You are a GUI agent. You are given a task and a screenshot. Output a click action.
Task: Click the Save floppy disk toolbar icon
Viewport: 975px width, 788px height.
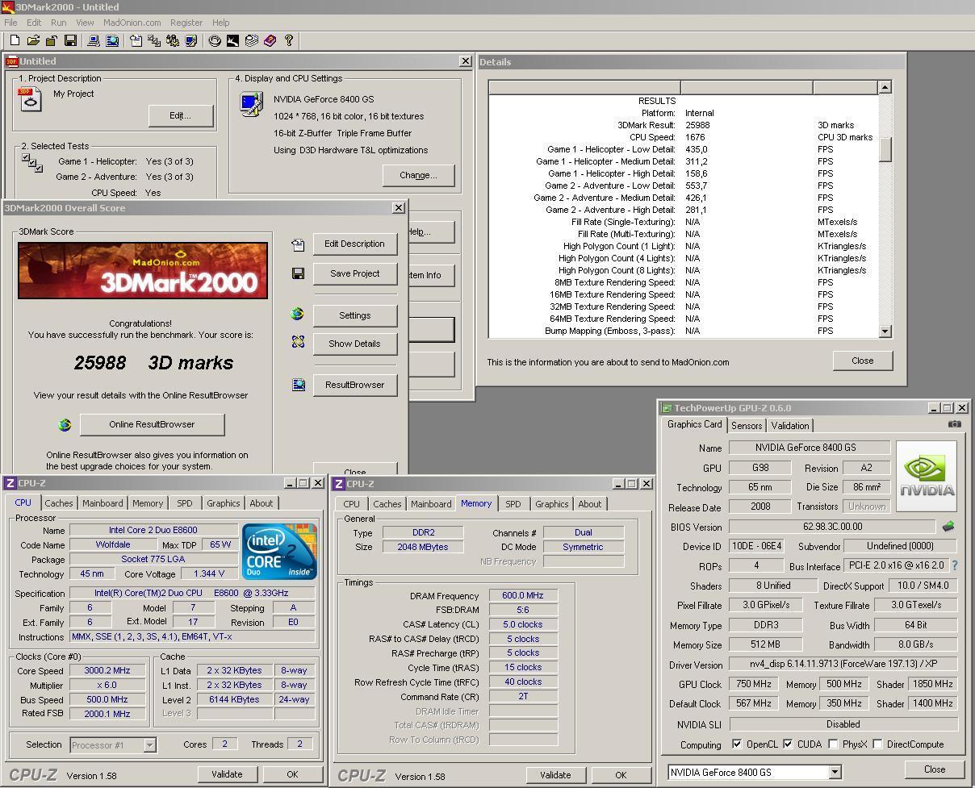pyautogui.click(x=70, y=40)
